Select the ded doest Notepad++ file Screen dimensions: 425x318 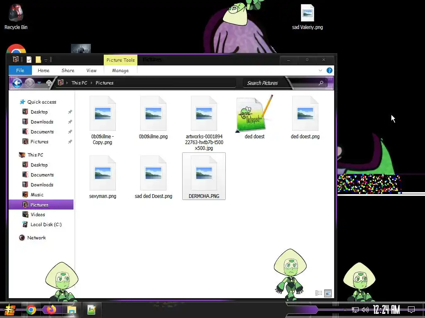254,118
